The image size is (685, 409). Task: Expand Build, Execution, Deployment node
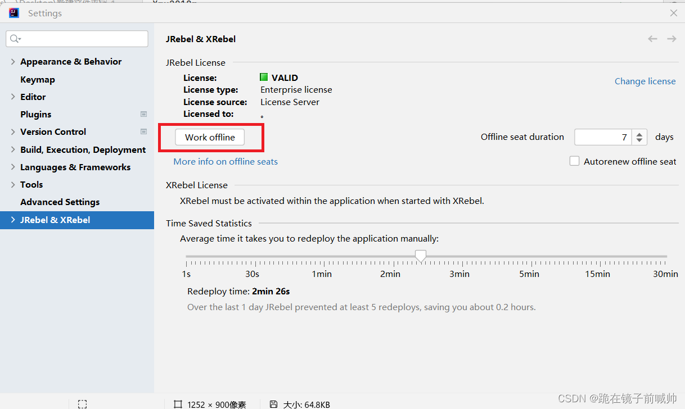tap(13, 149)
